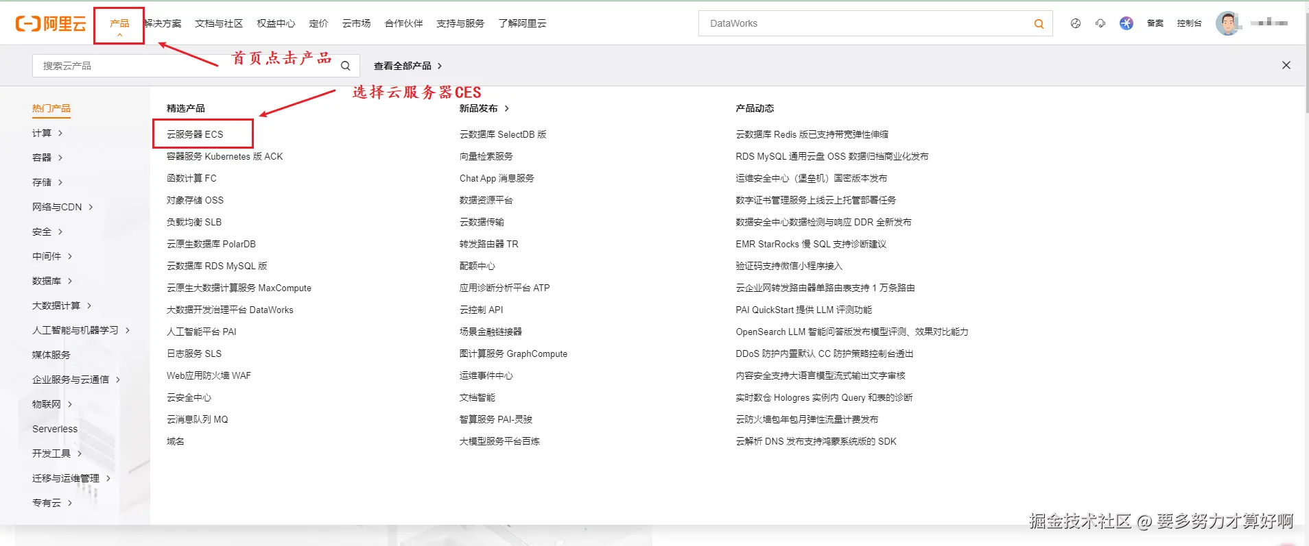Open the 控制台 console link
The height and width of the screenshot is (546, 1309).
pyautogui.click(x=1189, y=23)
